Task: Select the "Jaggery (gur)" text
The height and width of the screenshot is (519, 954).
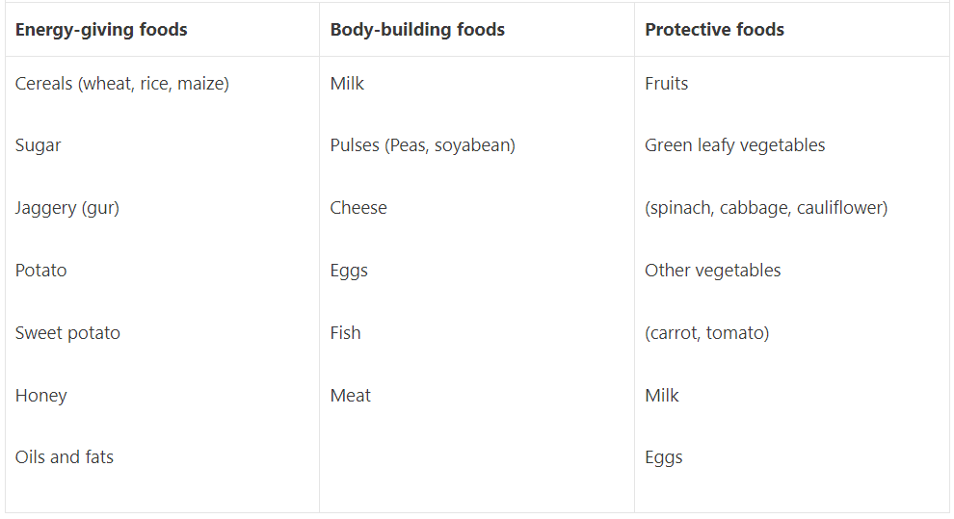Action: pos(67,208)
